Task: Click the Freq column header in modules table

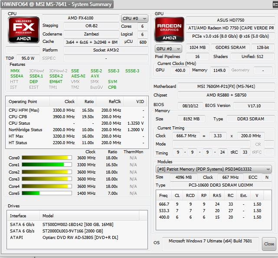Action: point(164,196)
